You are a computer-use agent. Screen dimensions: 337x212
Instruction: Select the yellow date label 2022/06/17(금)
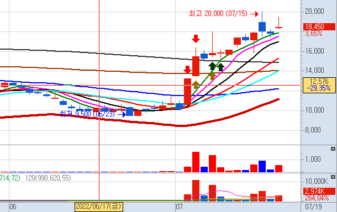[99, 206]
